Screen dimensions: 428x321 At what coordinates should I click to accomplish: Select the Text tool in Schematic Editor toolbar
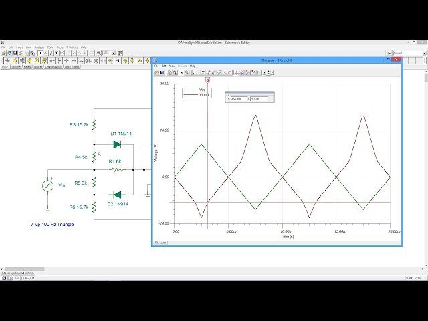[x=56, y=53]
